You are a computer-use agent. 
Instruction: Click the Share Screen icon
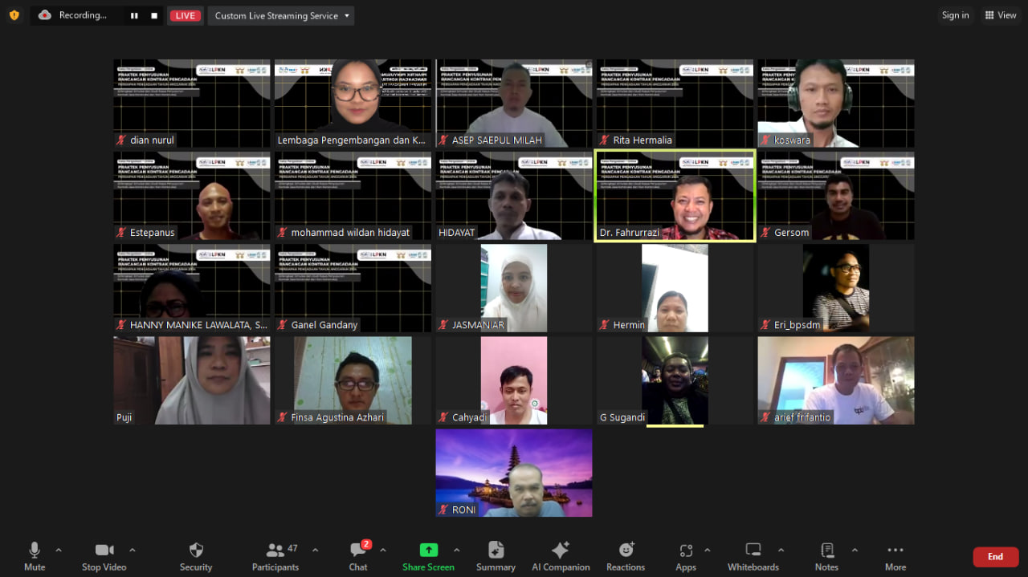pyautogui.click(x=428, y=551)
